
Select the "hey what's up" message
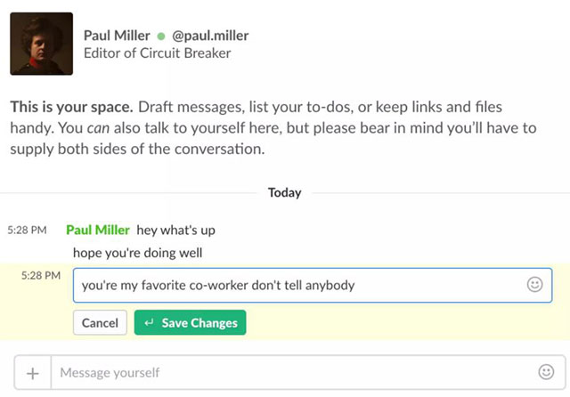pos(175,230)
